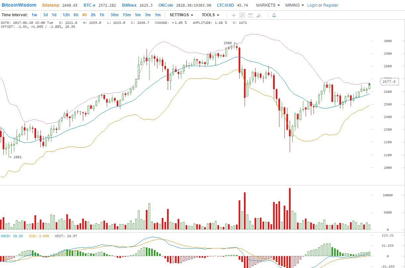Open the Bitfinex market link

pyautogui.click(x=129, y=5)
